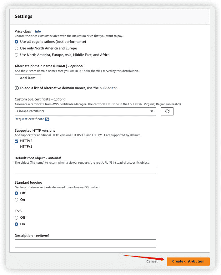Screen dimensions: 221x275
Task: Select Off under Standard logging
Action: tap(17, 193)
